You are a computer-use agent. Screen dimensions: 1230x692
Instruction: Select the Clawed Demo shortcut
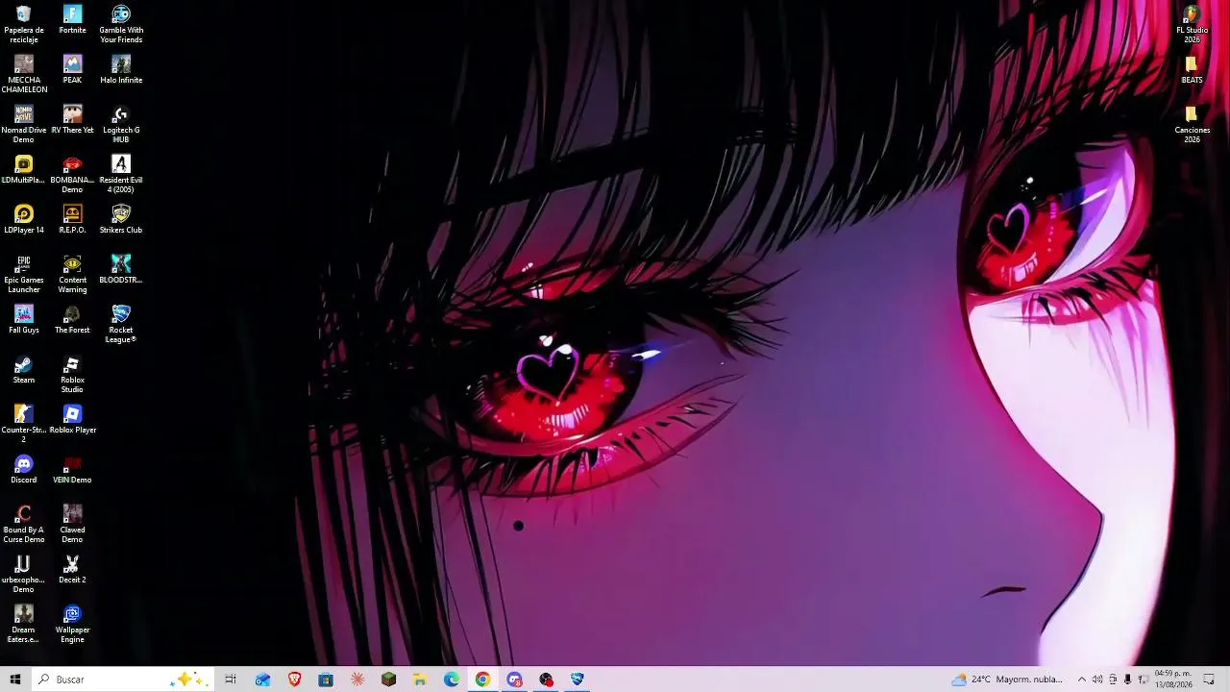(x=72, y=524)
